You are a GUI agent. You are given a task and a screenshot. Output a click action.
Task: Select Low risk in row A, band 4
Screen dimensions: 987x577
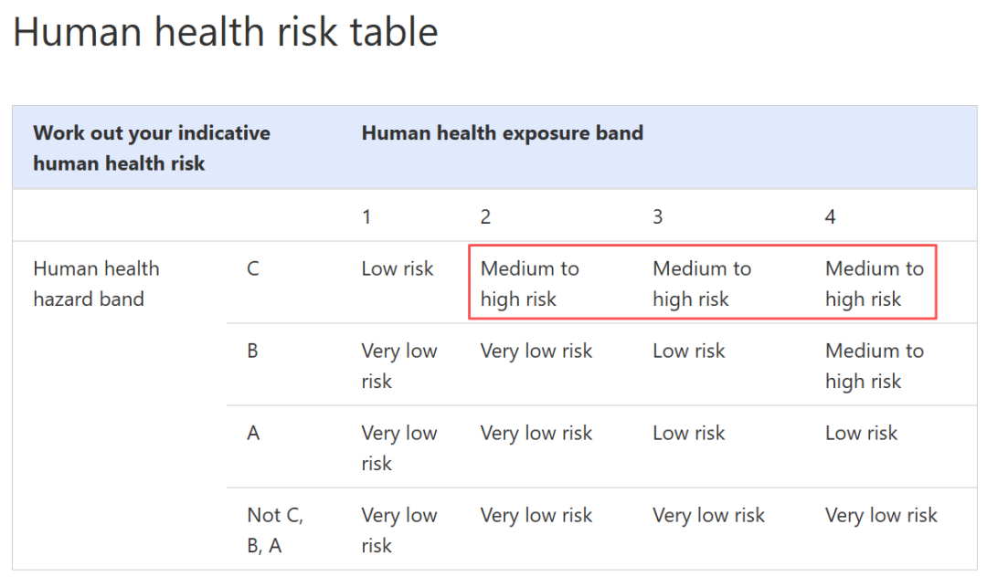pyautogui.click(x=861, y=433)
